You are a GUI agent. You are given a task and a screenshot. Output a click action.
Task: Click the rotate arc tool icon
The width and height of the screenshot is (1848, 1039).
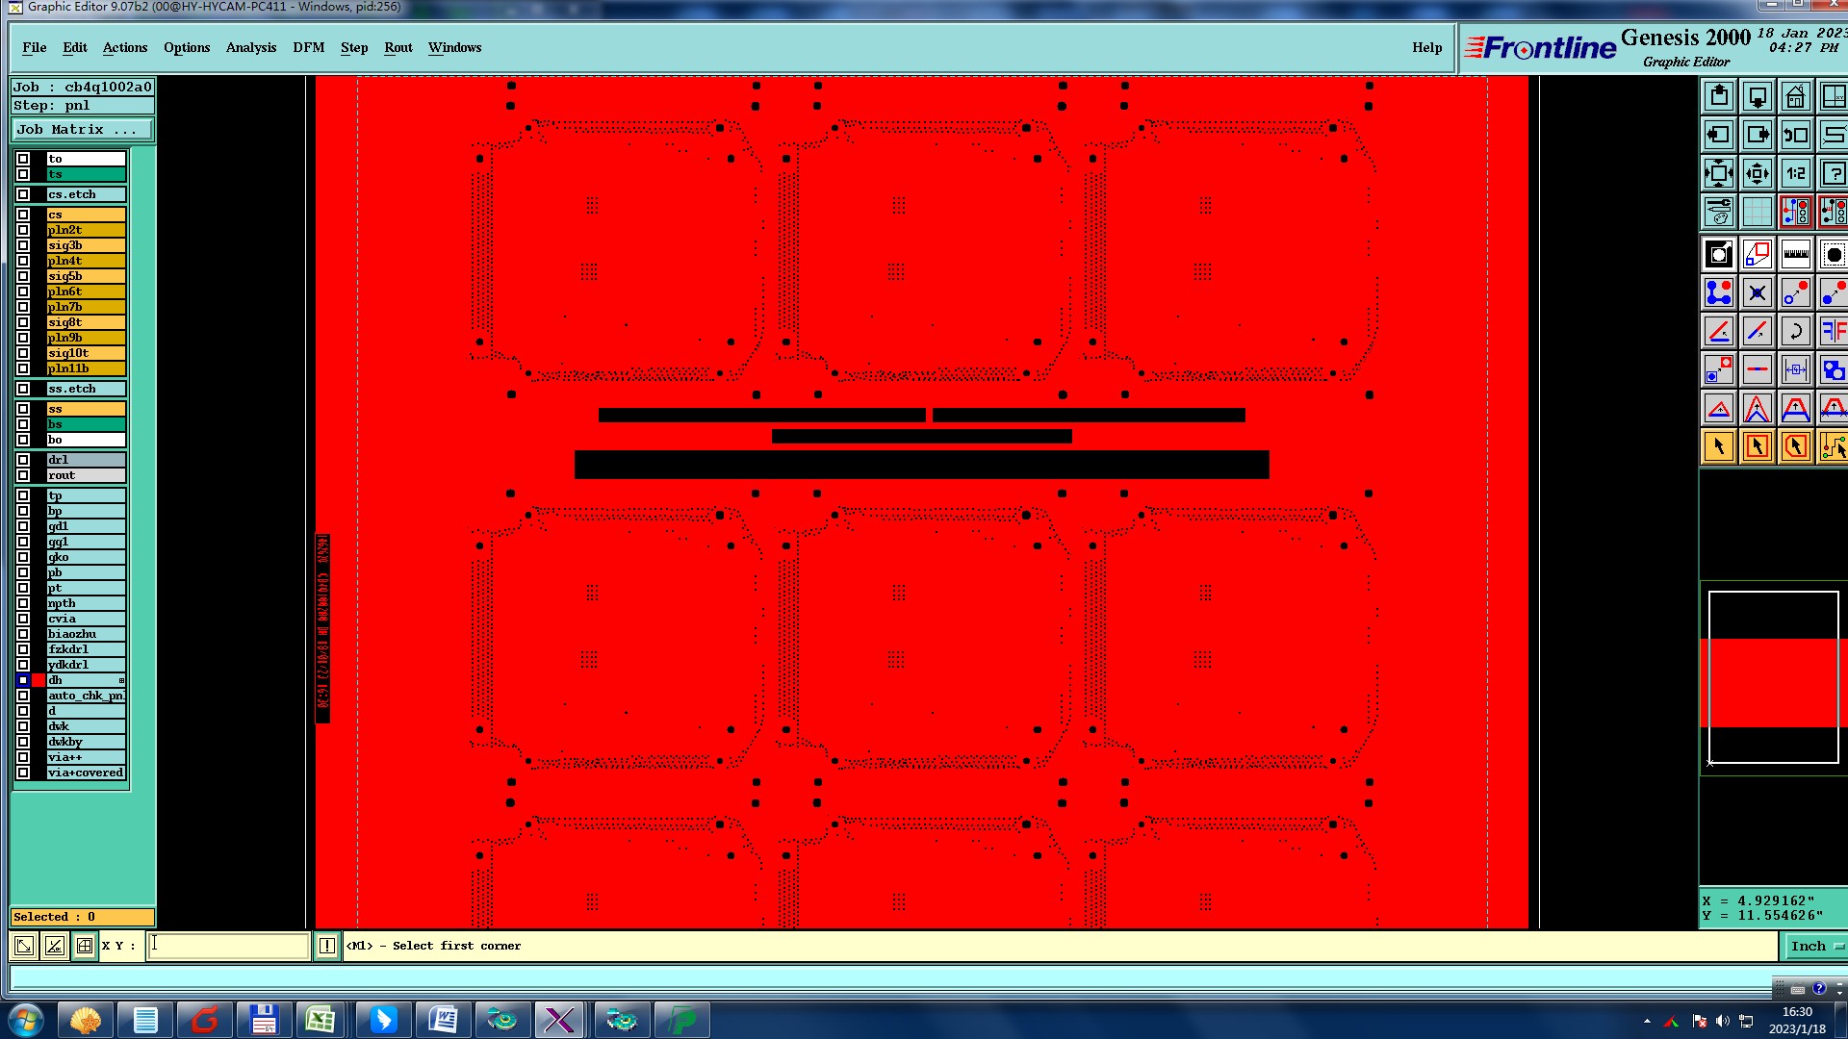[x=1795, y=332]
